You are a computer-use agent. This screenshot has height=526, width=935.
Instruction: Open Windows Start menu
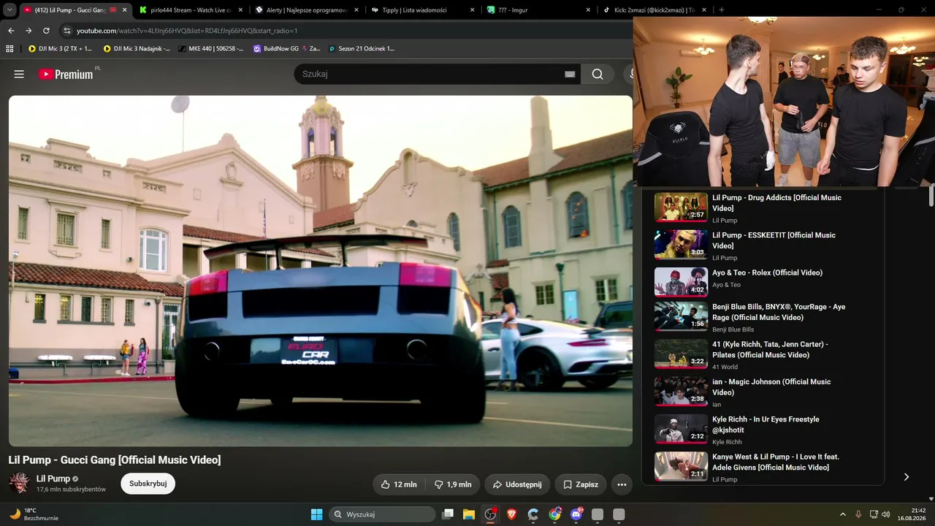tap(317, 514)
